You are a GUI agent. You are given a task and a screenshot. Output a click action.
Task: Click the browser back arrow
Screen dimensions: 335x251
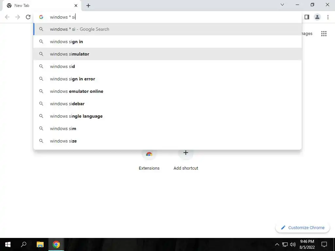pos(7,17)
